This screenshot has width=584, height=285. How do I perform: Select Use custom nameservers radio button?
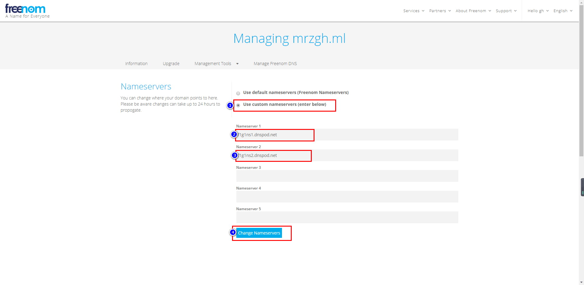[238, 105]
